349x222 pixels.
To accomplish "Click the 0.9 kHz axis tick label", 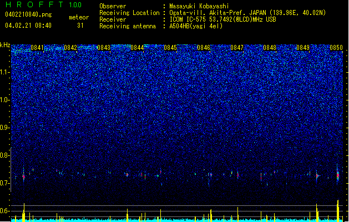I will click(x=5, y=128).
